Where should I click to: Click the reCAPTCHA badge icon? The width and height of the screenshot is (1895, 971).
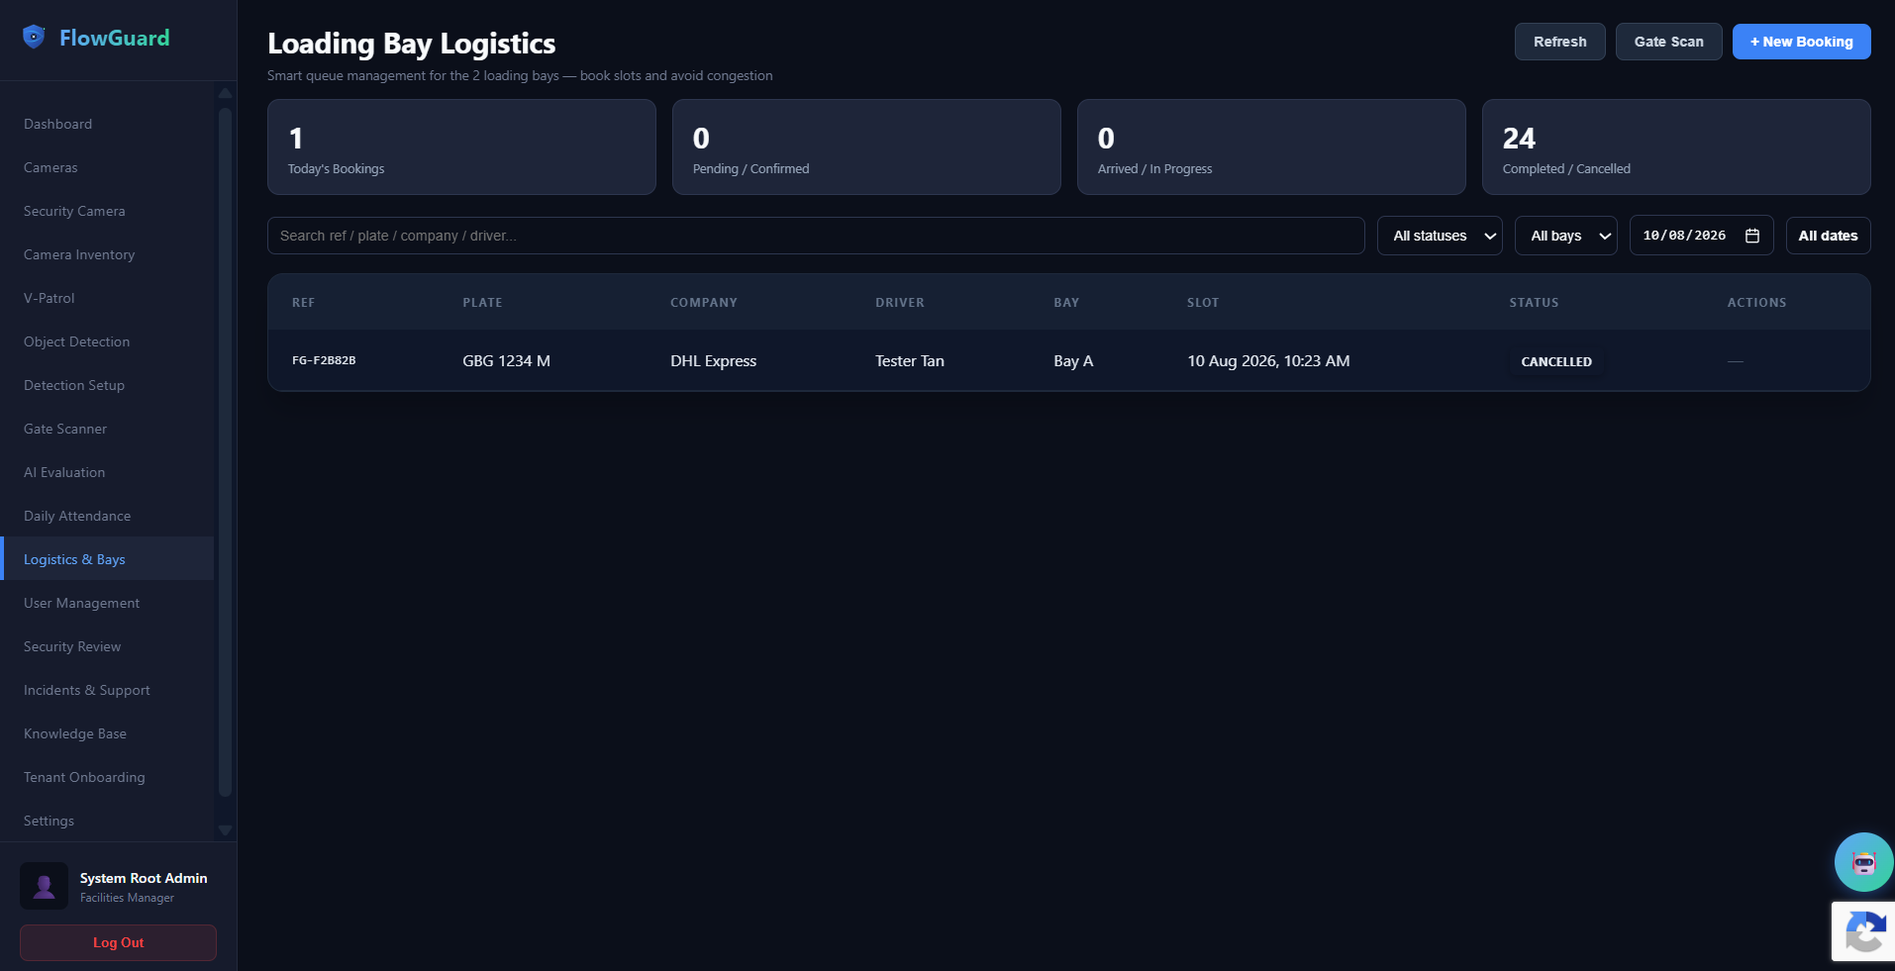point(1864,931)
